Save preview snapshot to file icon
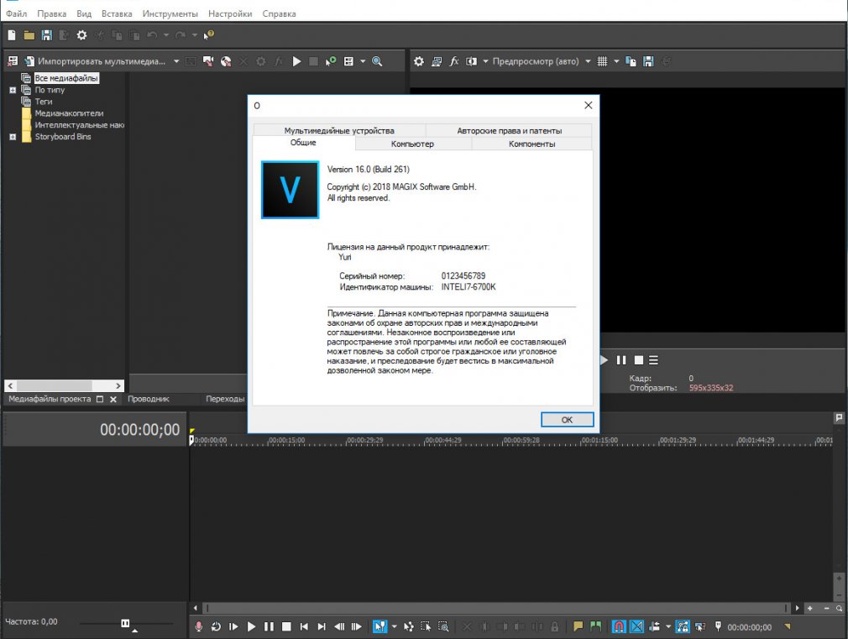This screenshot has width=848, height=639. click(x=648, y=61)
